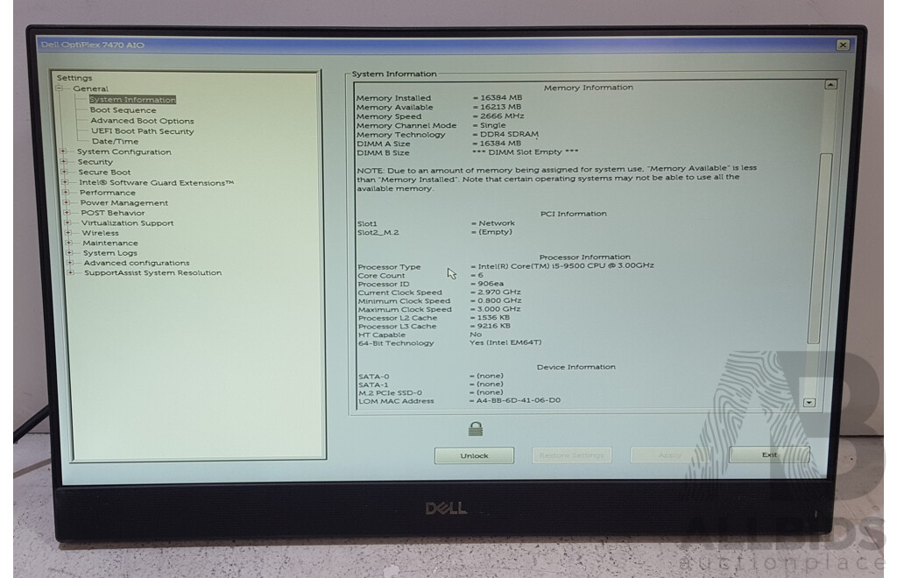Select the Maintenance label

(x=110, y=243)
